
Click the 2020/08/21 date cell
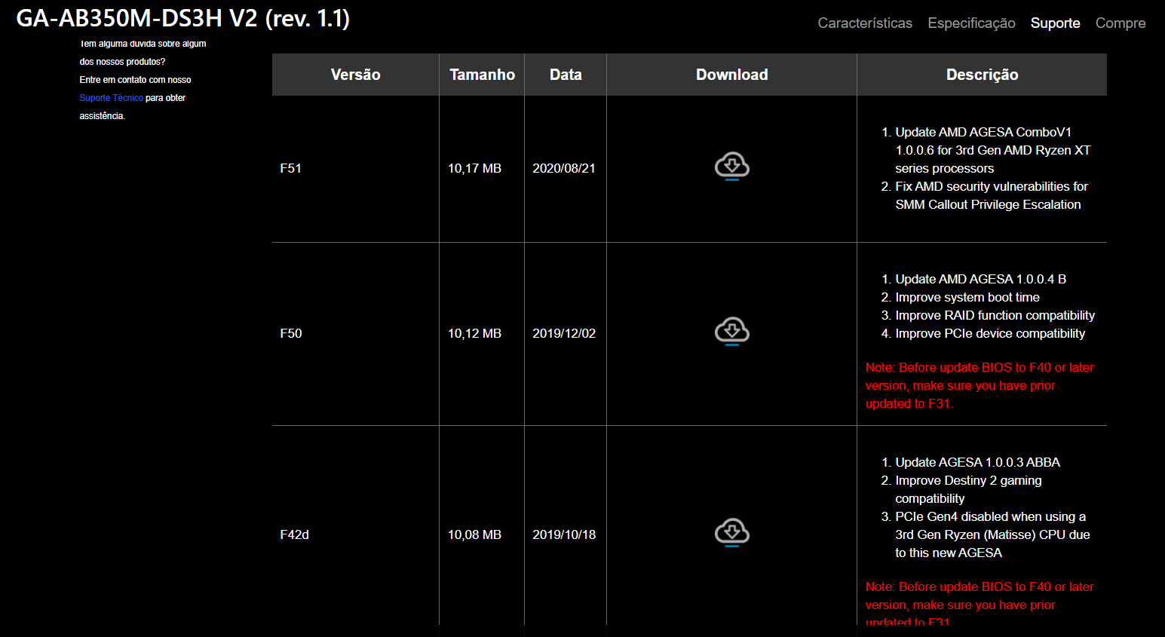pos(564,168)
